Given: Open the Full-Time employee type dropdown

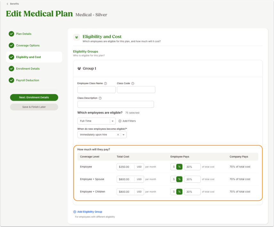Looking at the screenshot, I should [x=96, y=121].
